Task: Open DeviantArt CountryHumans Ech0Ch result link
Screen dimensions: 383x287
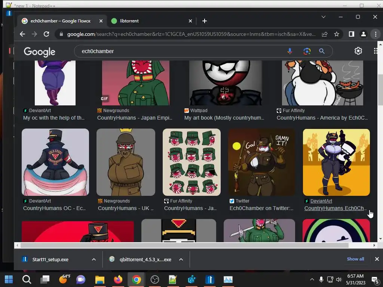Action: coord(335,208)
